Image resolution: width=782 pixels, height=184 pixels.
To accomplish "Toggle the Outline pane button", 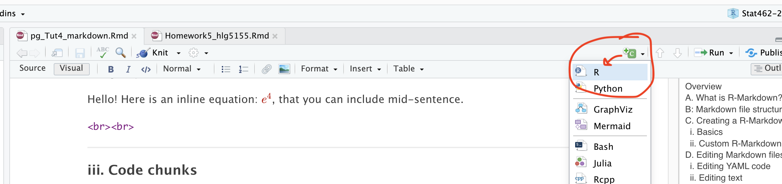I will tap(767, 68).
